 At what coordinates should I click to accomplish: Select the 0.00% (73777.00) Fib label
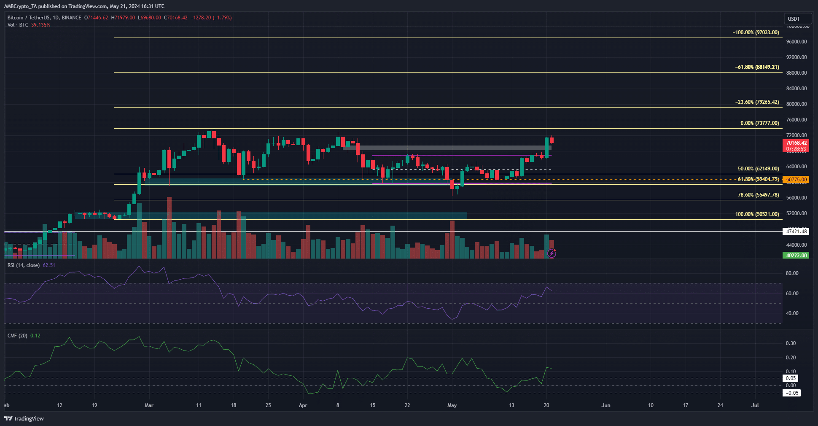point(760,123)
